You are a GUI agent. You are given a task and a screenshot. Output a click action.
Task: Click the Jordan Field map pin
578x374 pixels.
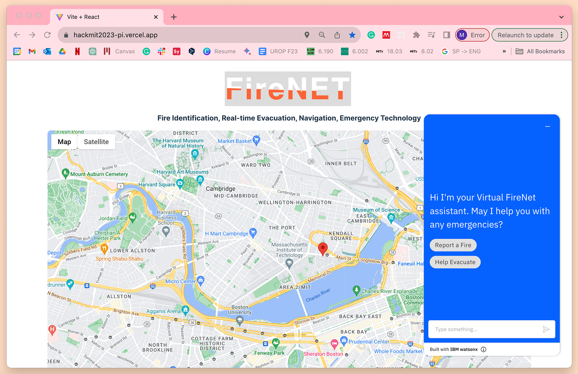coord(132,217)
